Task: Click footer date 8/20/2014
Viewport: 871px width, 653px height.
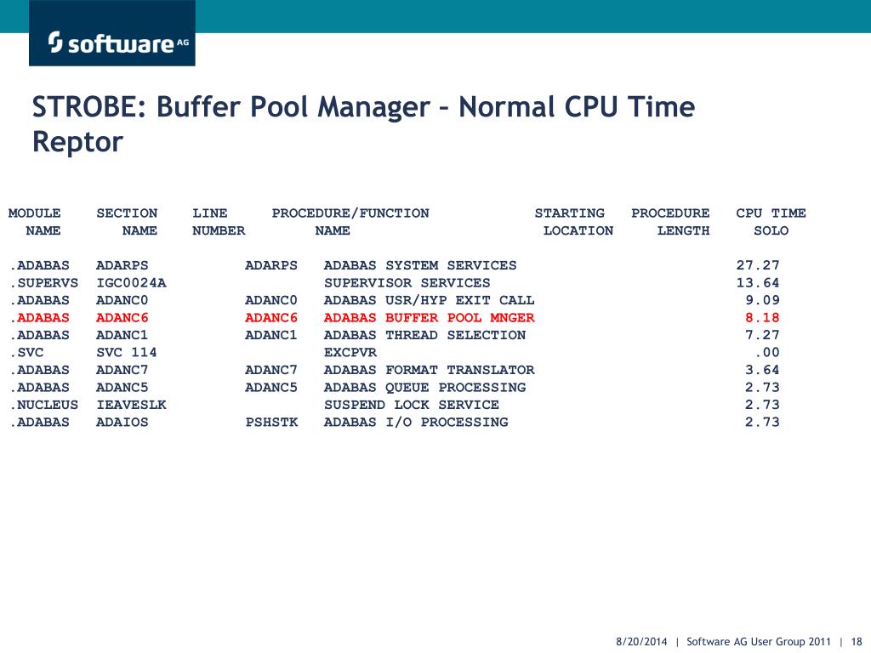Action: [x=641, y=641]
